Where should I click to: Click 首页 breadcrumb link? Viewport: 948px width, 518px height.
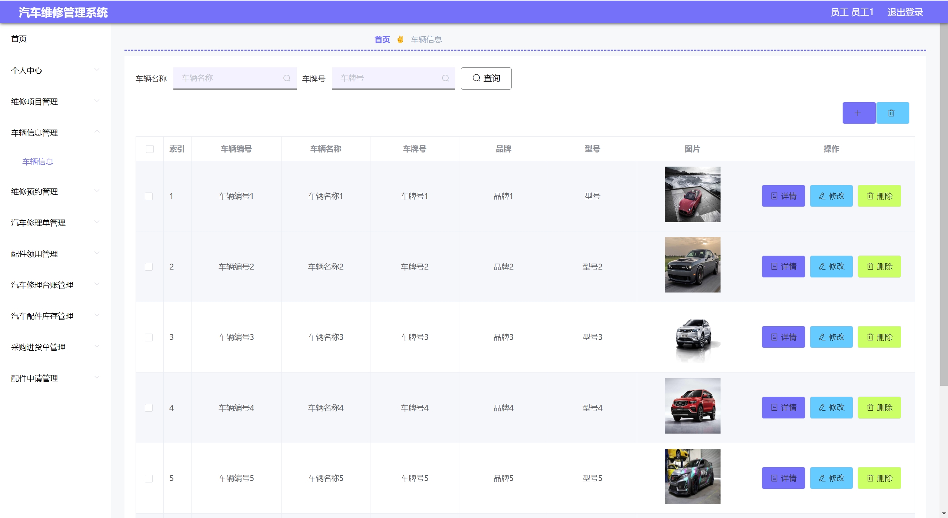pos(382,39)
